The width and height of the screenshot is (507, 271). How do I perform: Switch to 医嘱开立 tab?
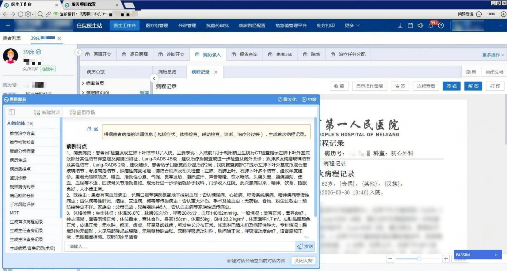click(x=98, y=54)
